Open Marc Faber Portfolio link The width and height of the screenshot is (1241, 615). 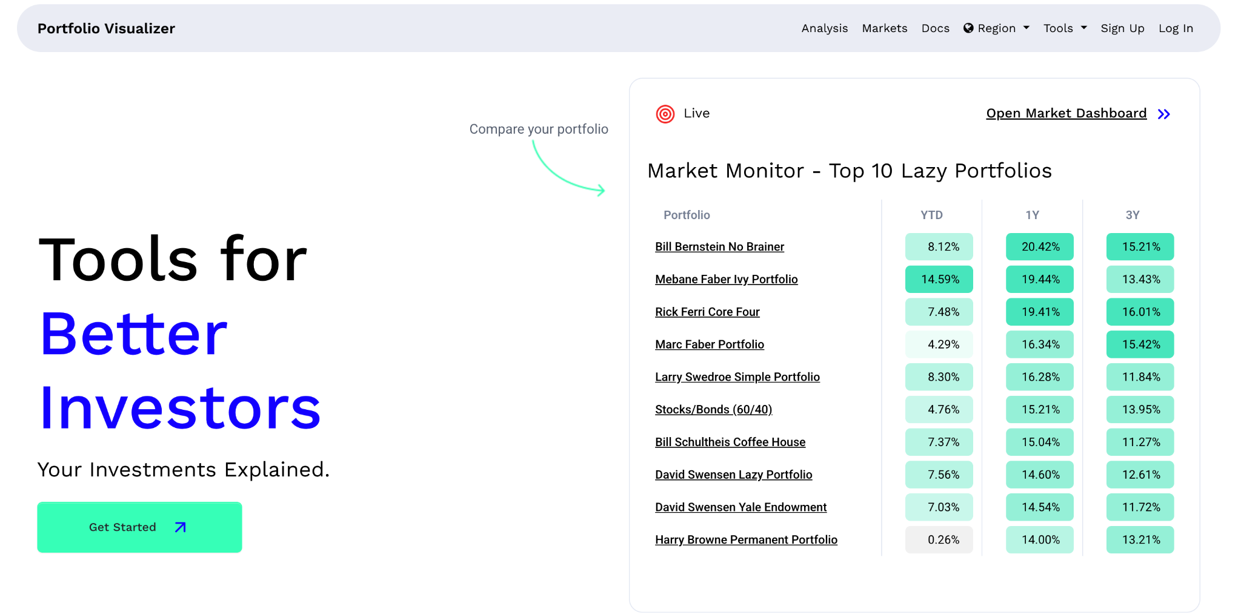[x=709, y=344]
